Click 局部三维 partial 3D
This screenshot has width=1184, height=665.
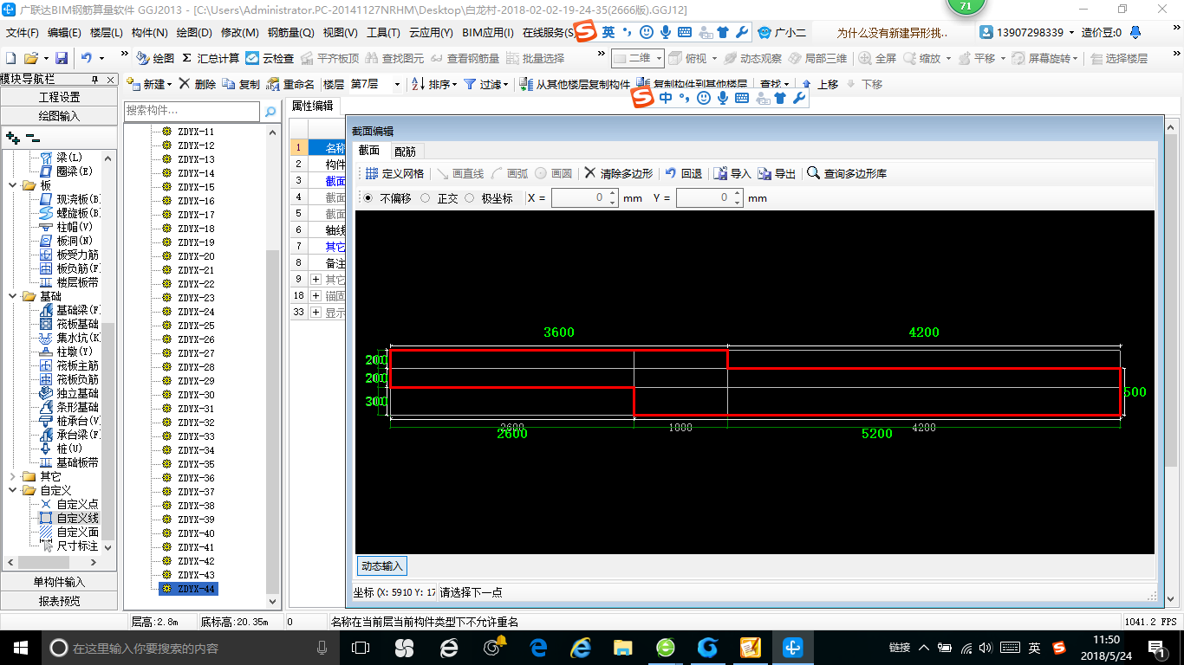817,58
